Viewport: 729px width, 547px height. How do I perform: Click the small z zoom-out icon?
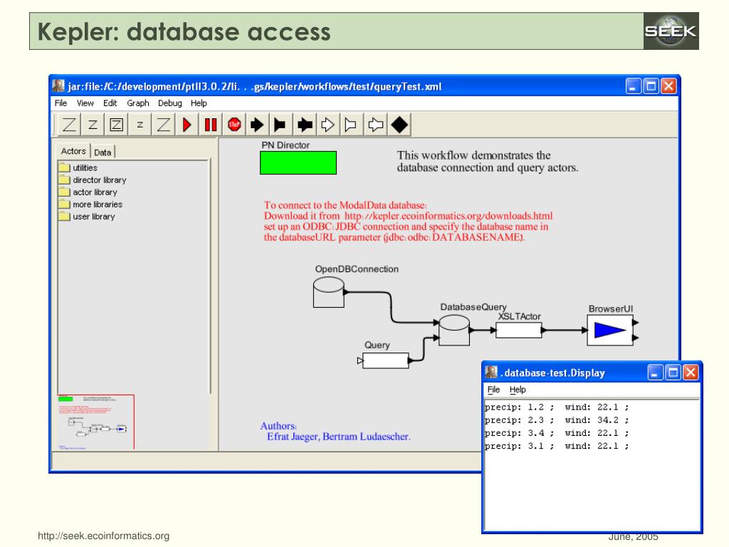(140, 125)
